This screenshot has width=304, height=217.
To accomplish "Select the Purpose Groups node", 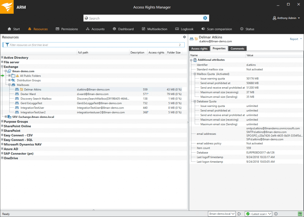I will (x=16, y=122).
